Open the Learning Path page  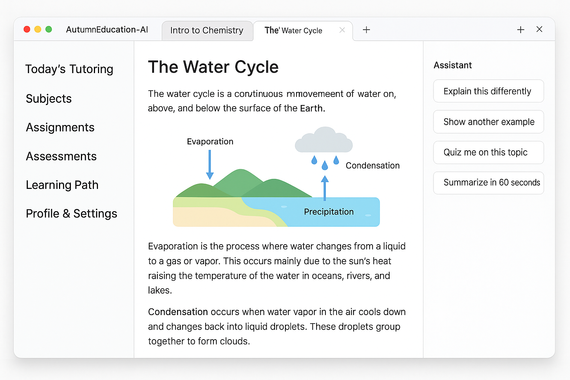(x=62, y=185)
